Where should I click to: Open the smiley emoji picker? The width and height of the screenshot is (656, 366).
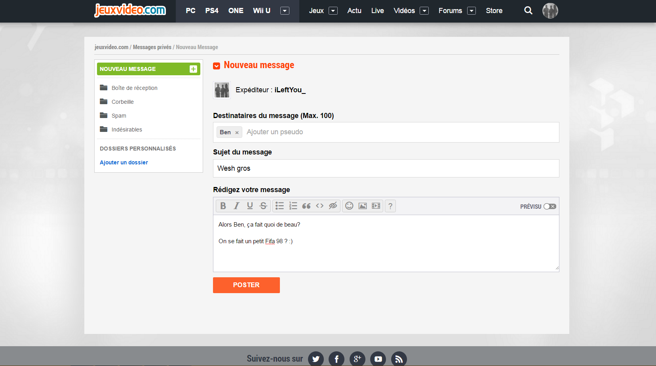click(349, 206)
